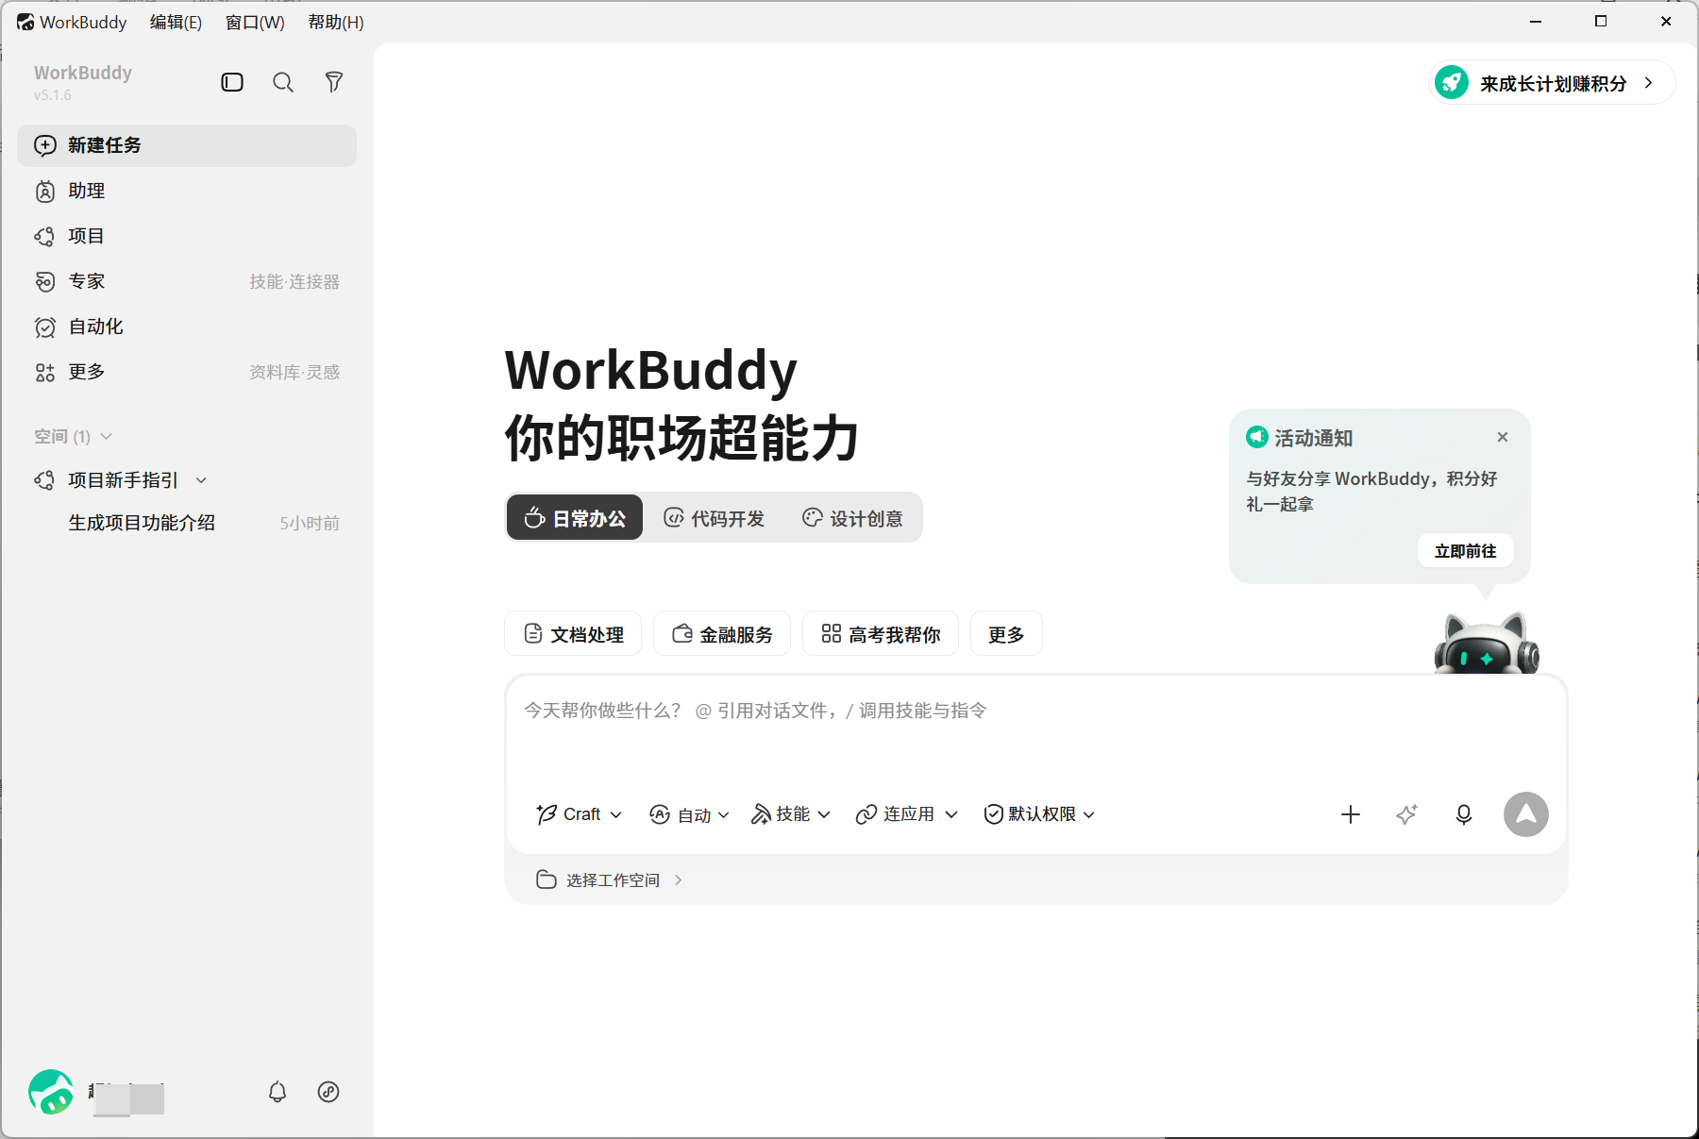The image size is (1699, 1139).
Task: Open 技能·连接器 shortcut link
Action: click(294, 281)
